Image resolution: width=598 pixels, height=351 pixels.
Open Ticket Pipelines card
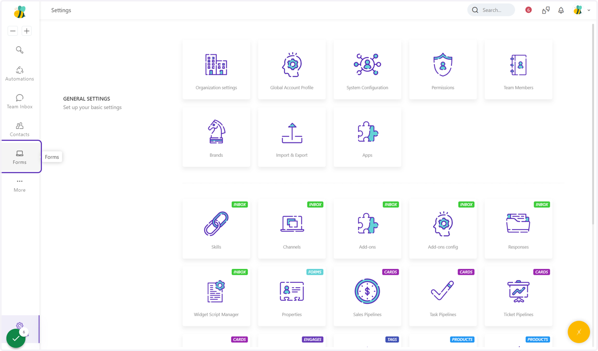click(x=518, y=296)
